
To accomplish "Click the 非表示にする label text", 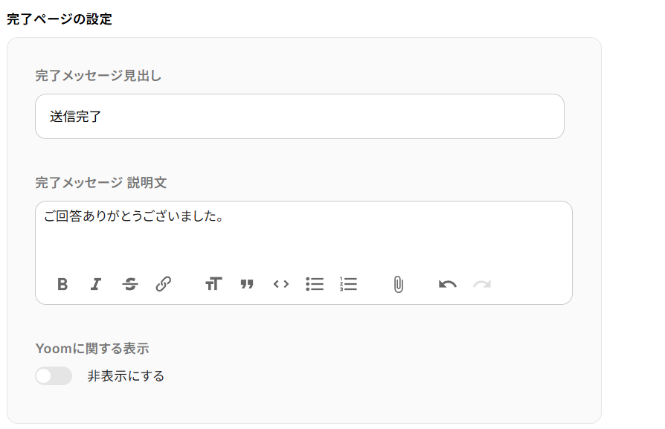I will (x=126, y=376).
